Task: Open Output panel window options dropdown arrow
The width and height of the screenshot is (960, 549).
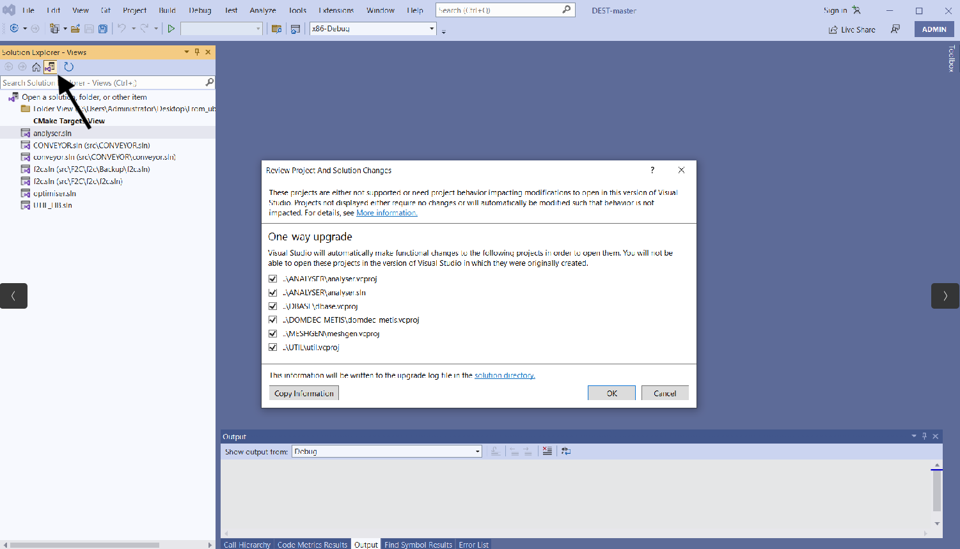Action: [914, 436]
